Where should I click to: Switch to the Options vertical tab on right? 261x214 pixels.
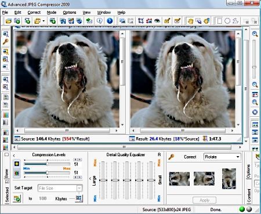click(x=248, y=171)
